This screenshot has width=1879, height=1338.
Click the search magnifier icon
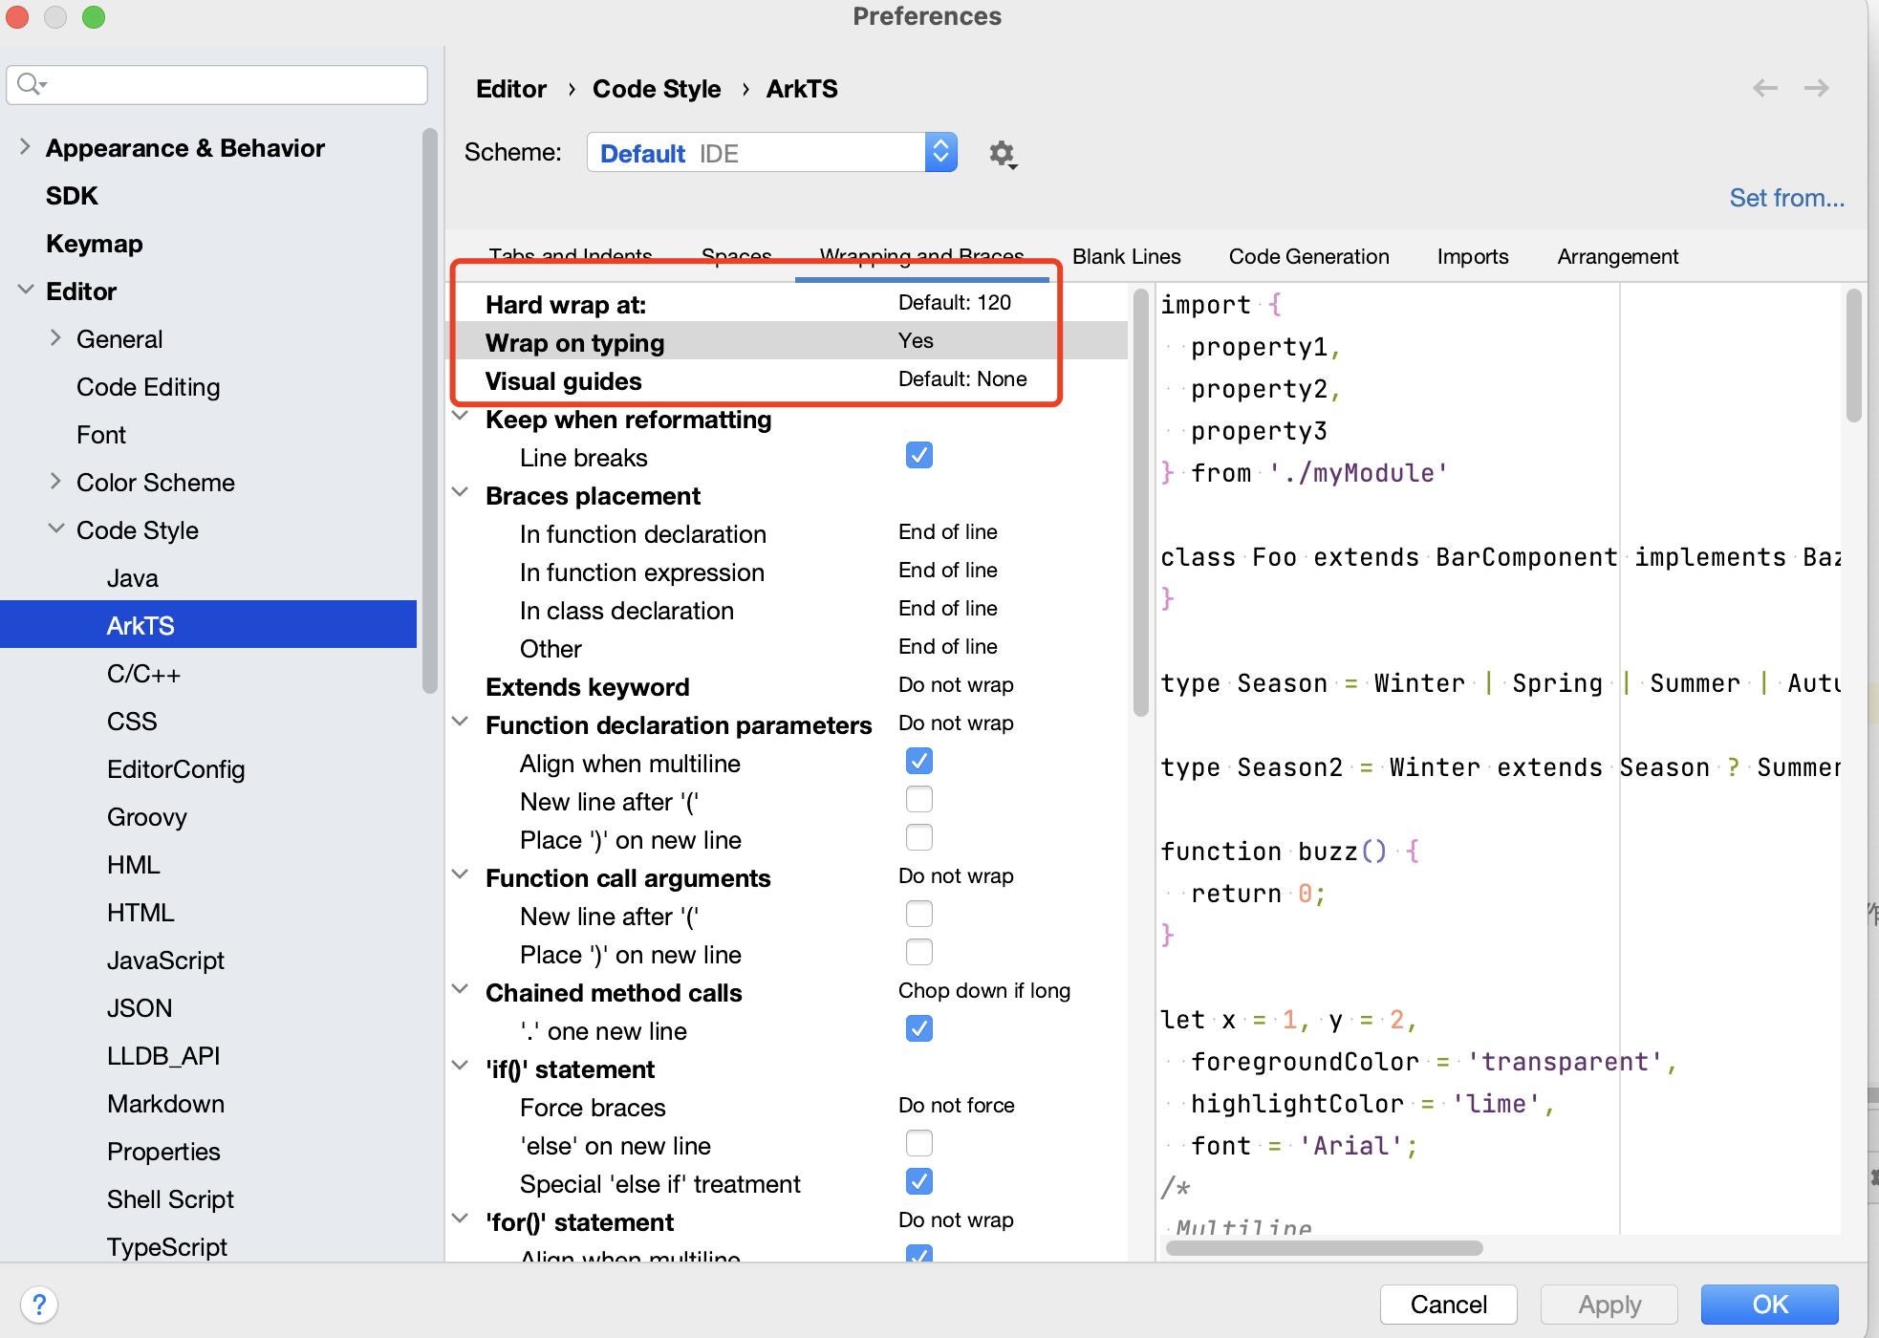point(32,84)
